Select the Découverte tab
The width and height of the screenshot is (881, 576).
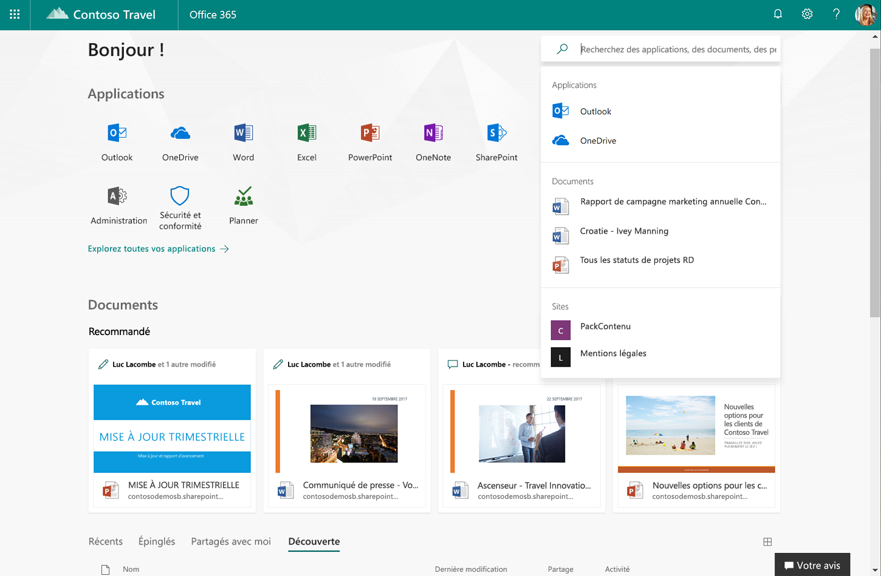[x=314, y=541]
